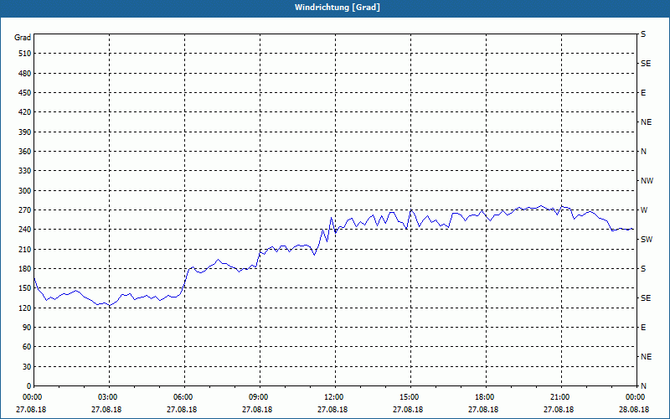This screenshot has height=419, width=670.
Task: Click the N compass label level with 360
Action: [643, 152]
